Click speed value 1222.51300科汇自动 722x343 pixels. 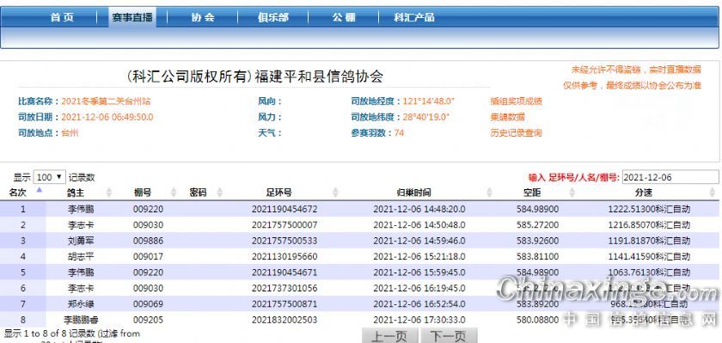pos(649,209)
